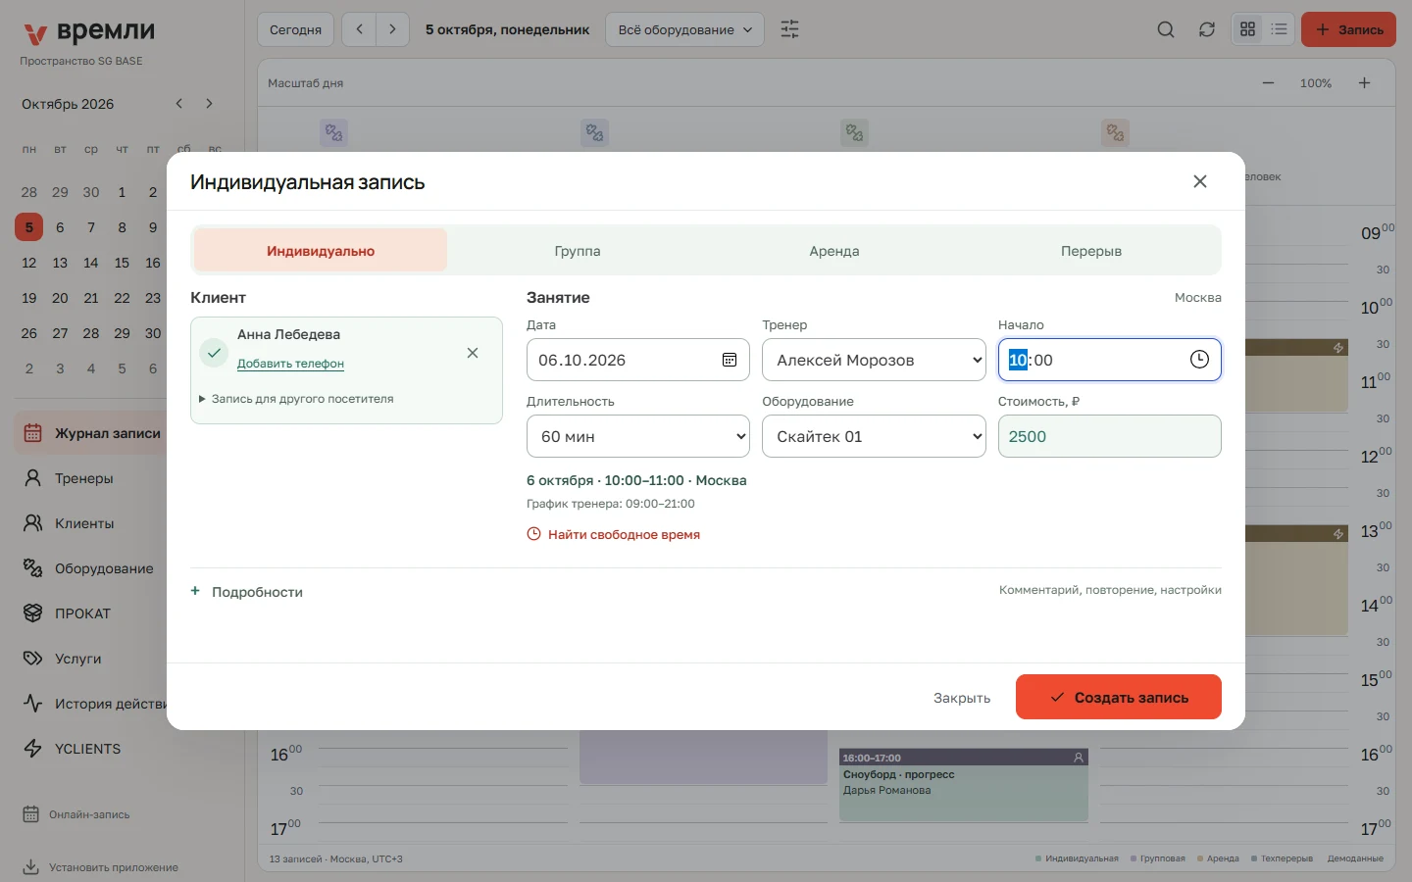
Task: Select the Перерыв tab
Action: click(1091, 251)
